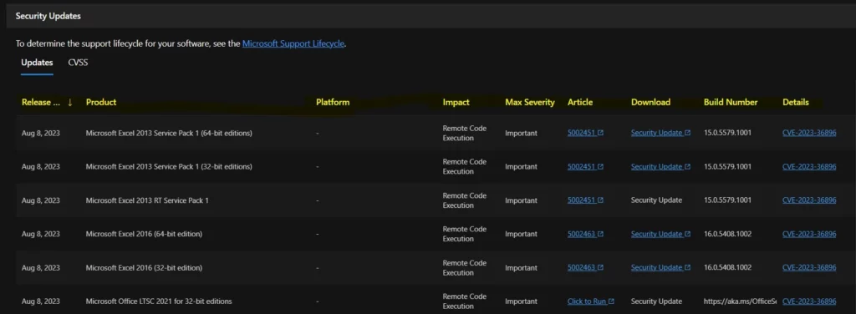The image size is (856, 314).
Task: Click the Download column header
Action: [650, 102]
